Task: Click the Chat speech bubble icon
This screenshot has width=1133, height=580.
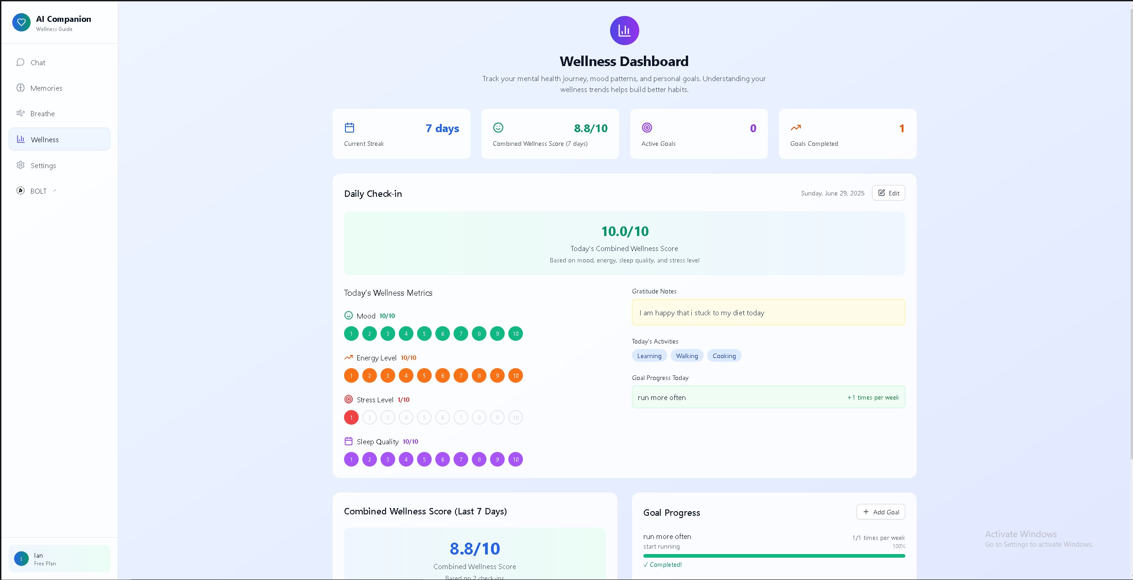Action: click(x=21, y=62)
